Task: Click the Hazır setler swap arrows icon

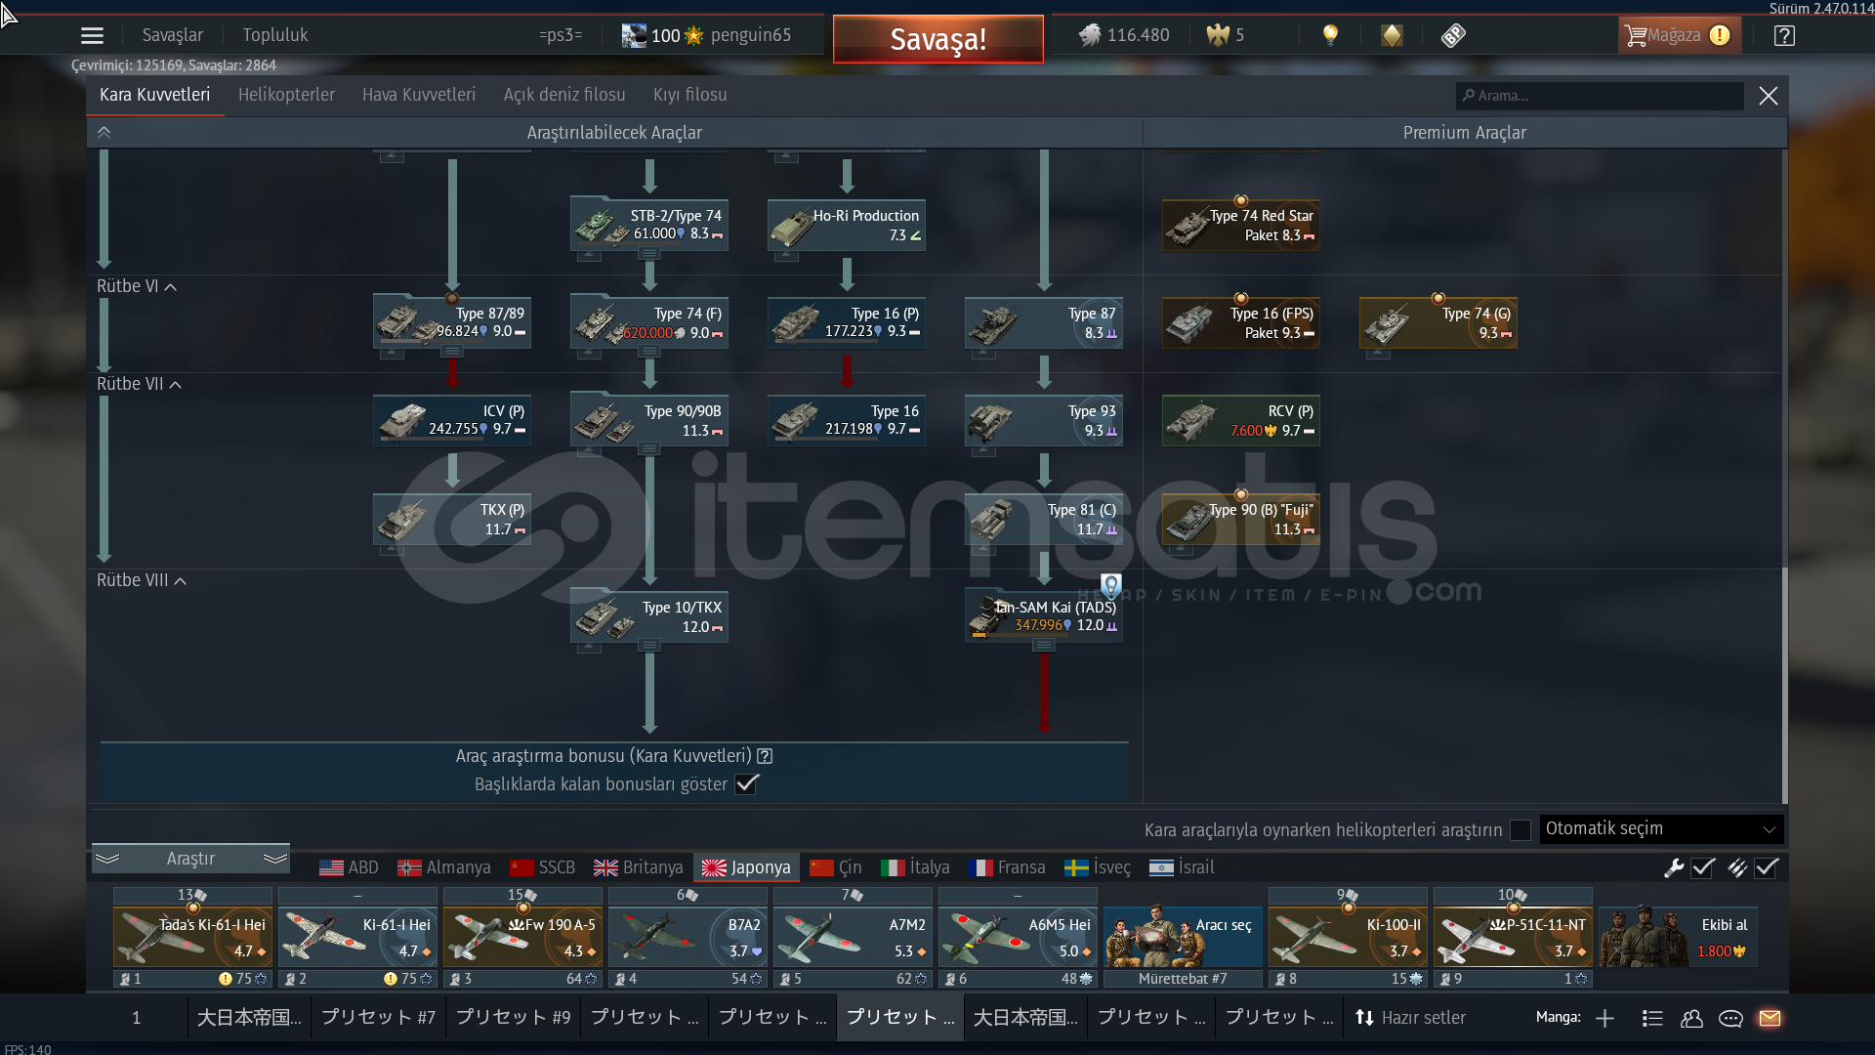Action: 1364,1018
